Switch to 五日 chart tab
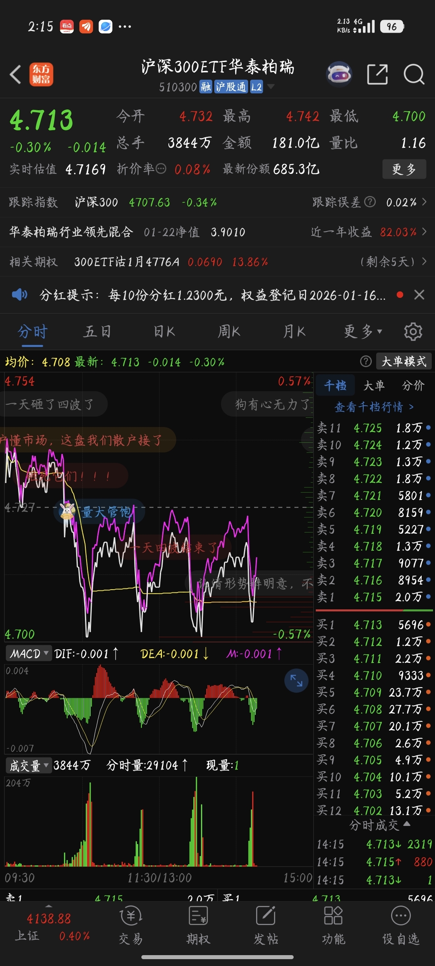 coord(97,332)
